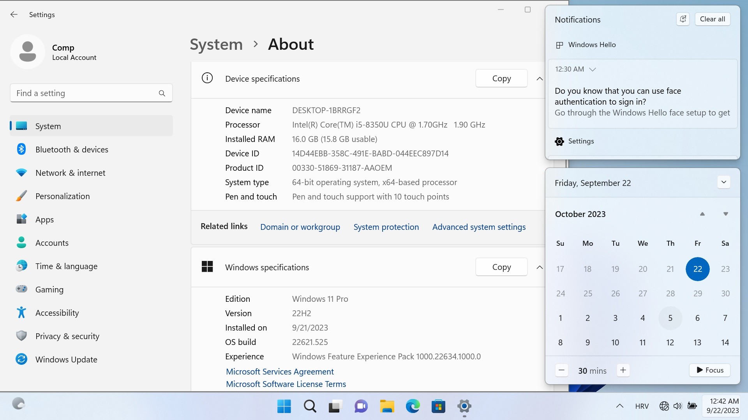The width and height of the screenshot is (748, 420).
Task: Select October 5 in the calendar
Action: (x=670, y=318)
